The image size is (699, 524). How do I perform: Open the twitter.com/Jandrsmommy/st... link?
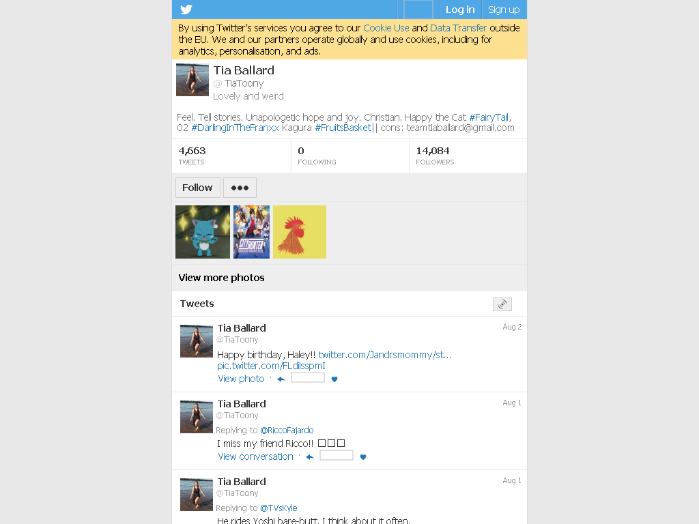(x=385, y=355)
